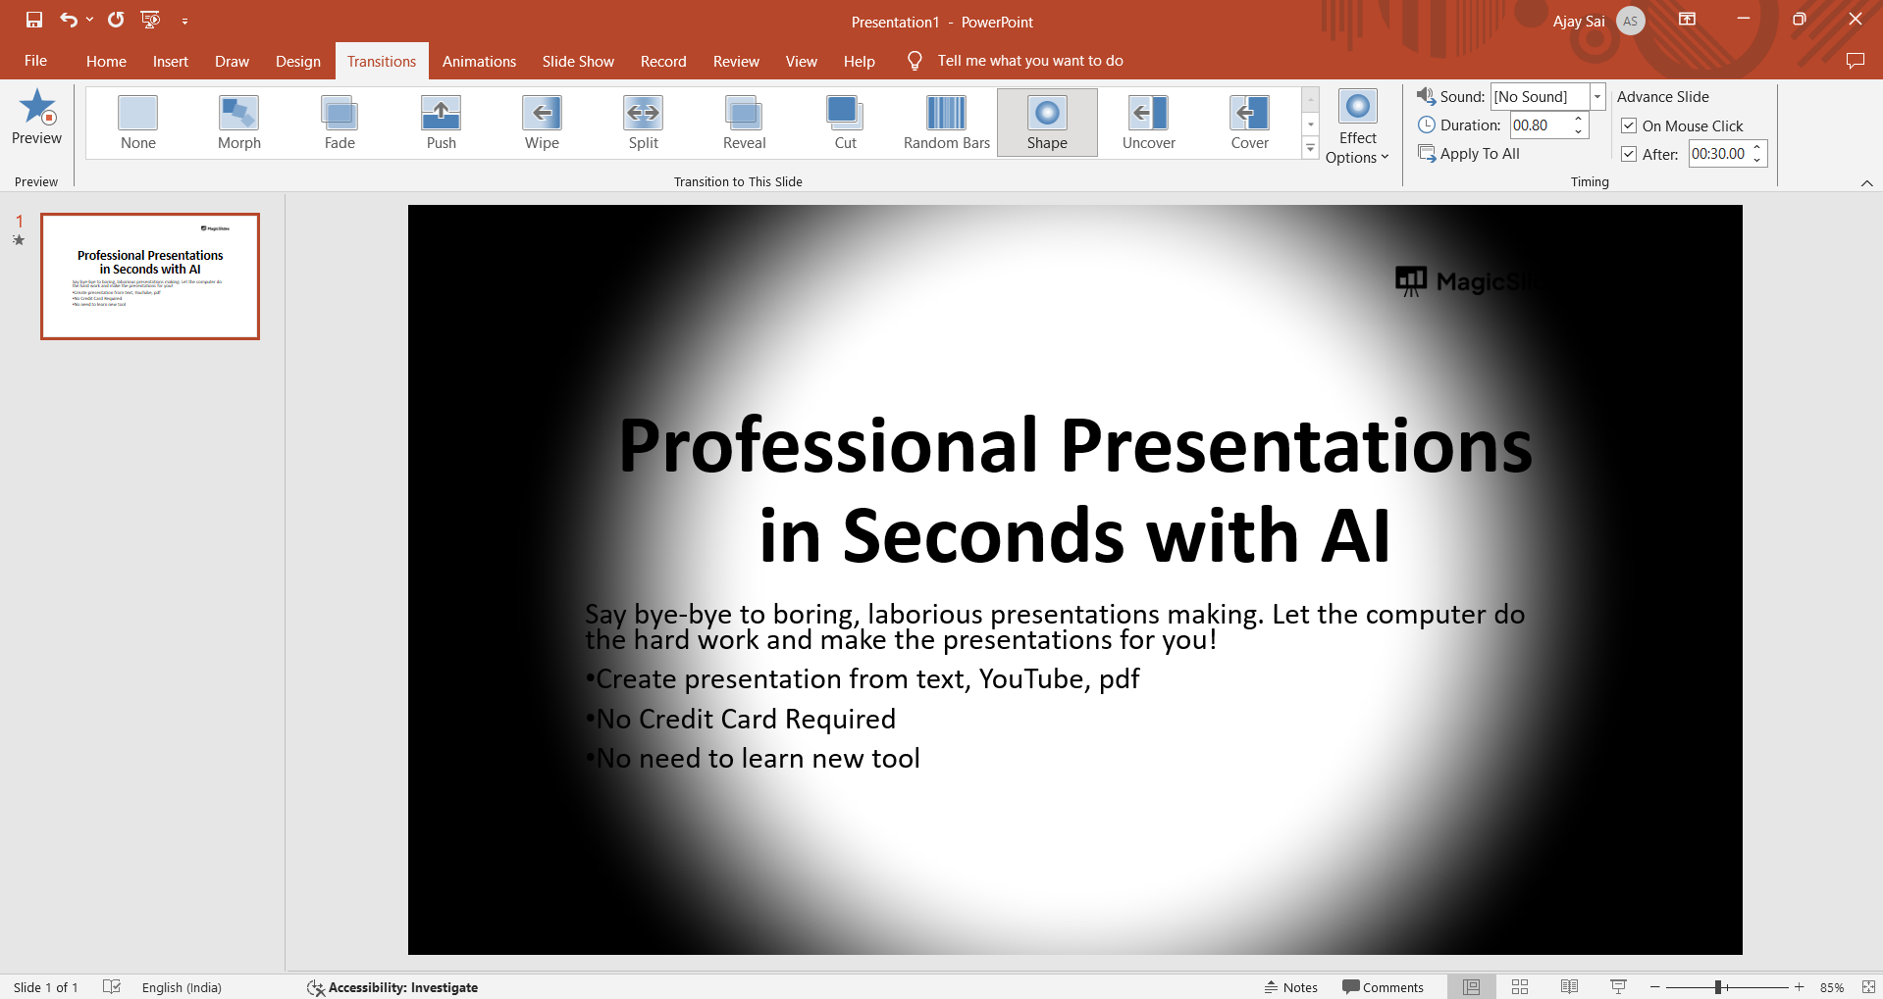
Task: Click Apply To All
Action: tap(1469, 154)
